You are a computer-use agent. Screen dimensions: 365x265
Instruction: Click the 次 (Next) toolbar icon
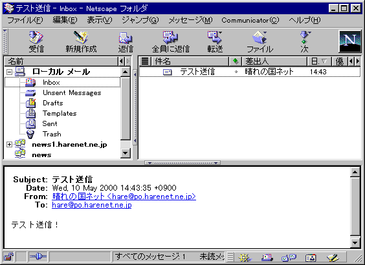(305, 42)
